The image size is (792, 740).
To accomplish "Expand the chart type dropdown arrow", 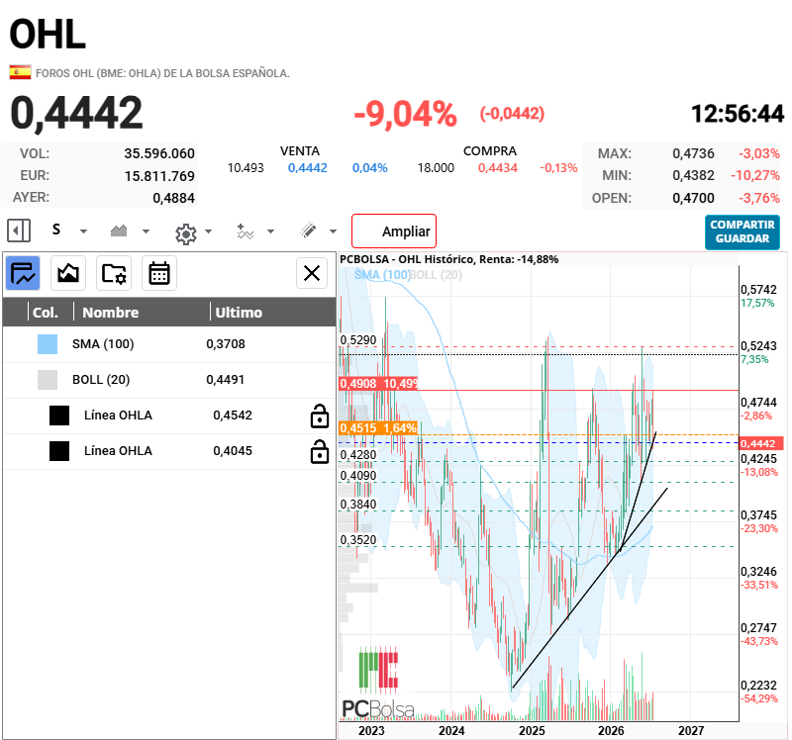I will tap(146, 231).
